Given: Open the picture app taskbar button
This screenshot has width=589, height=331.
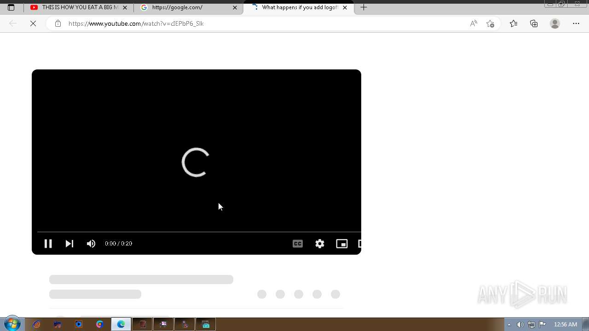Looking at the screenshot, I should 163,324.
